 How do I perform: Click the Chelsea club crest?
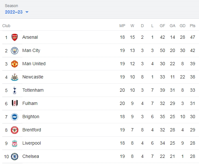click(15, 157)
